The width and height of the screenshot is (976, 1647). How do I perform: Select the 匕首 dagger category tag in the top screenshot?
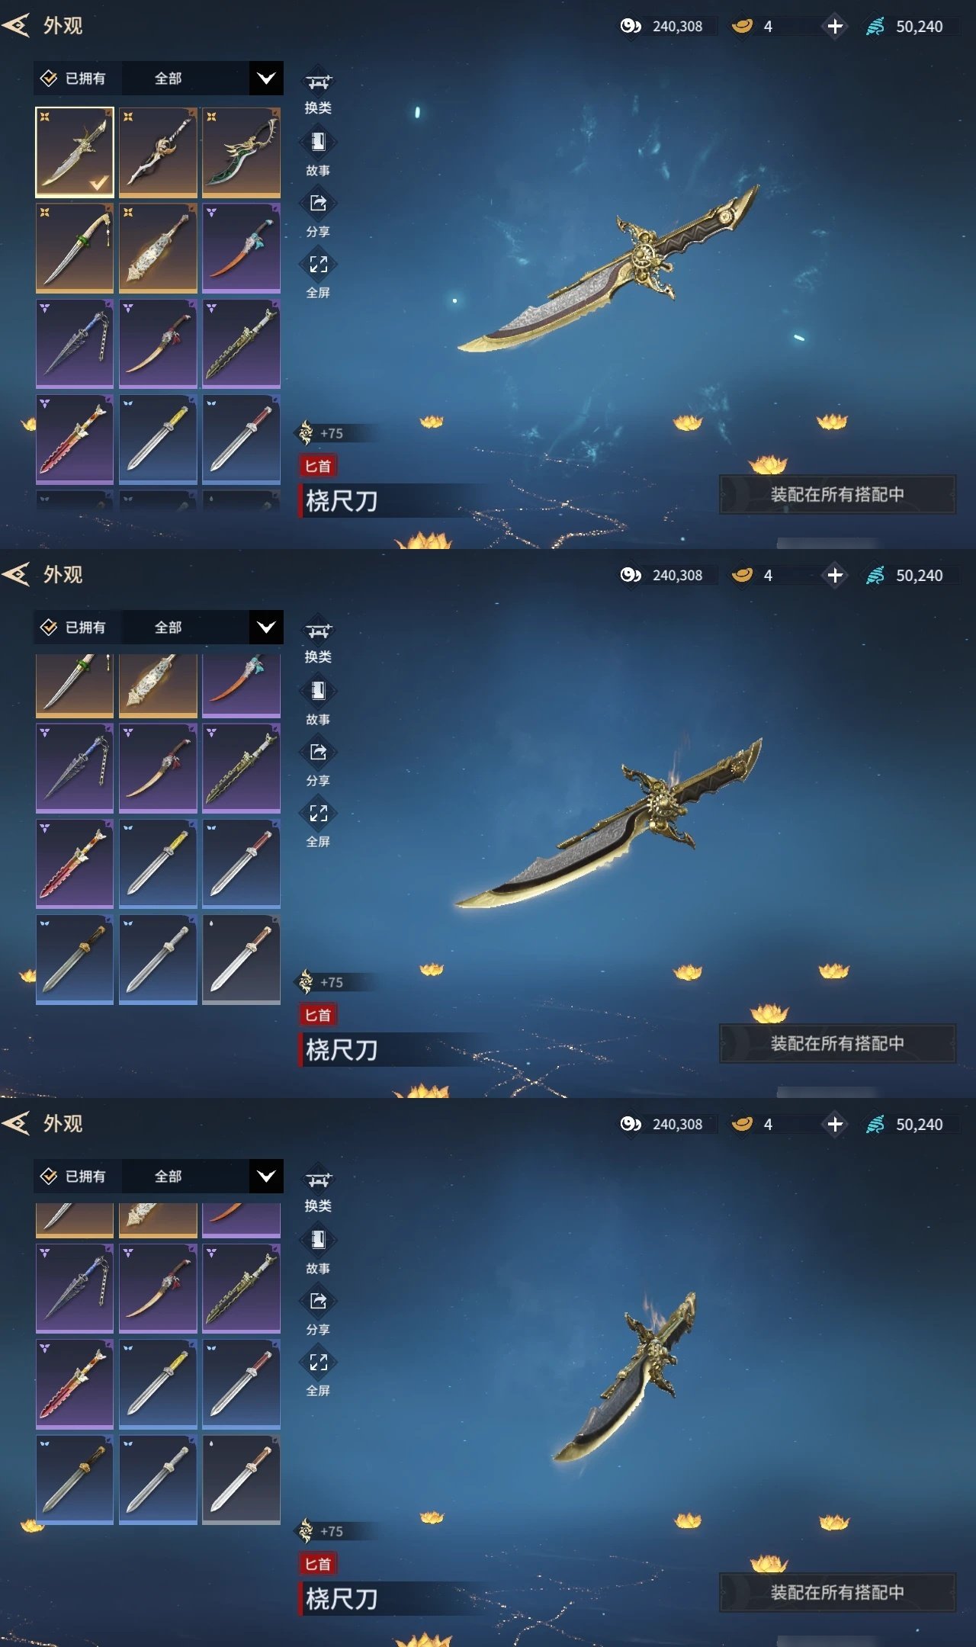(x=318, y=466)
